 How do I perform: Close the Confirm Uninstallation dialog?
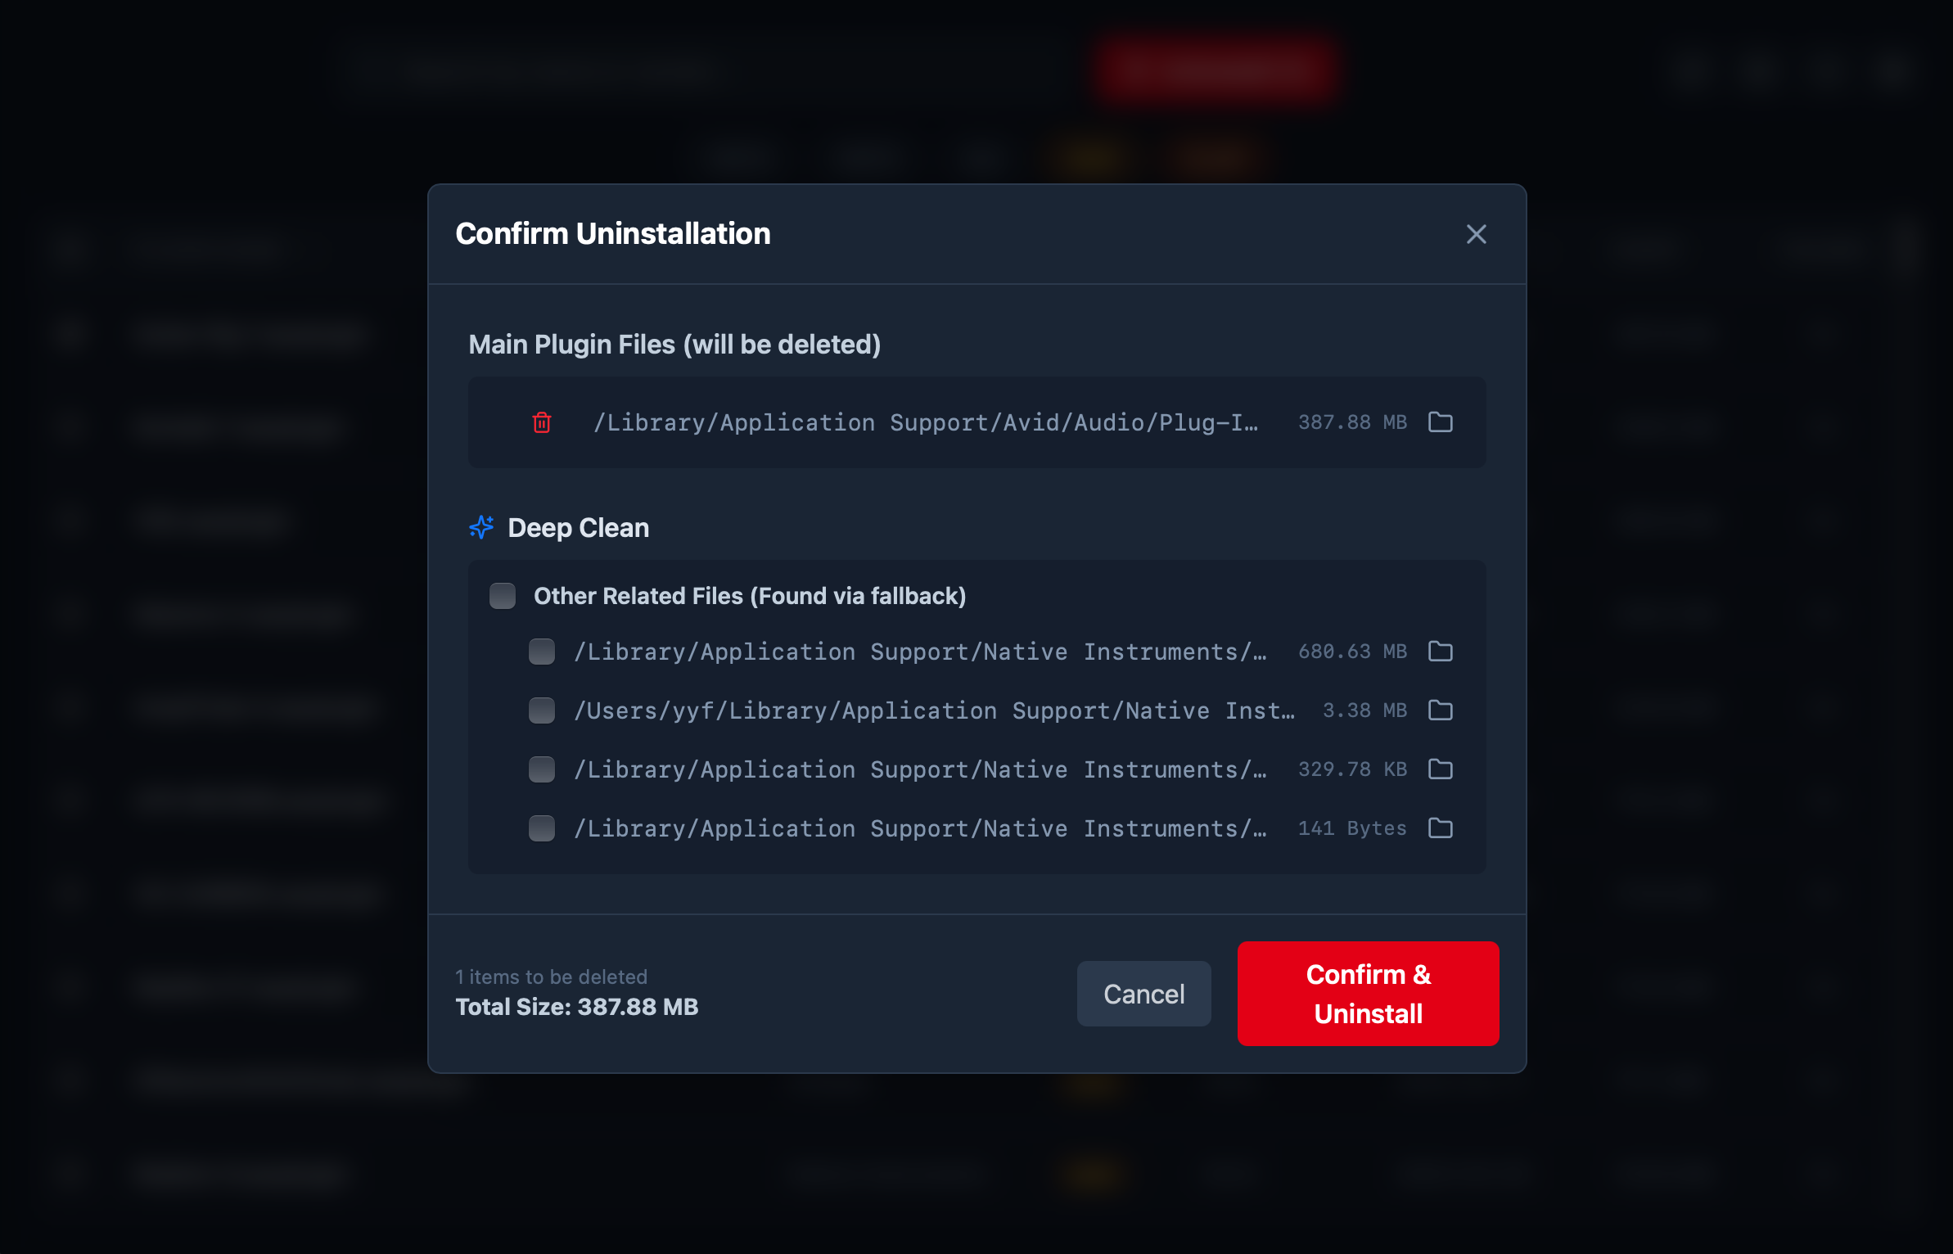[x=1477, y=234]
